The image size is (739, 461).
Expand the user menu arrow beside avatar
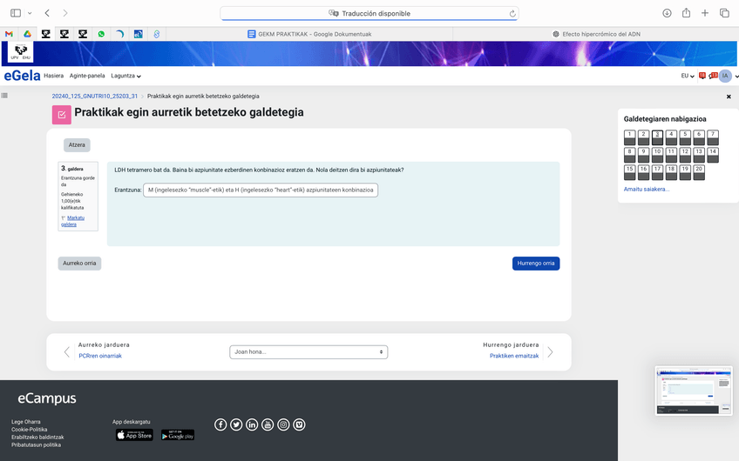736,77
